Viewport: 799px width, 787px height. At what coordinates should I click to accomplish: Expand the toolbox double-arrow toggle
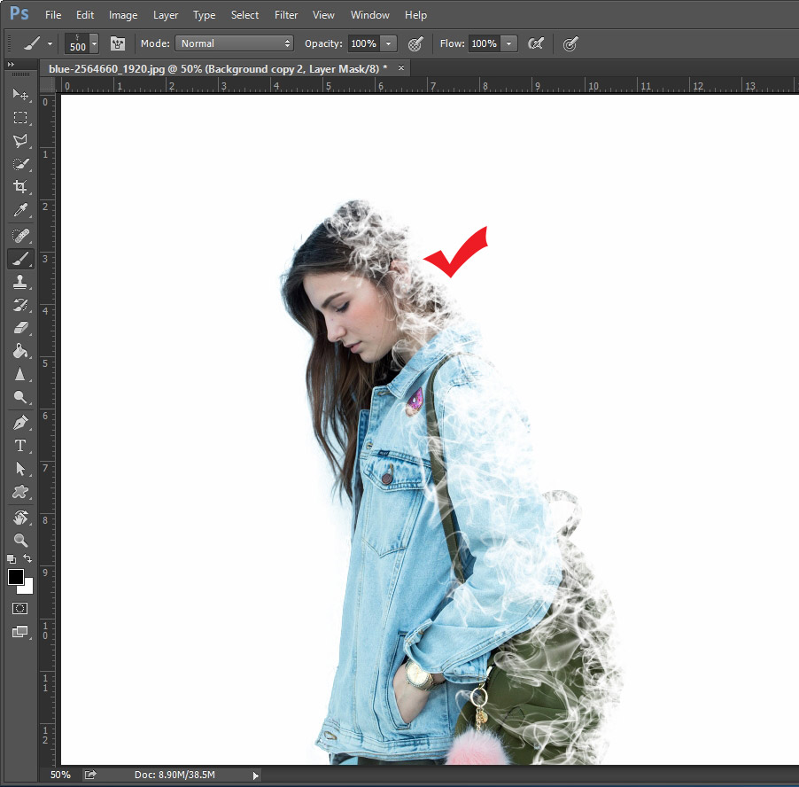click(11, 64)
